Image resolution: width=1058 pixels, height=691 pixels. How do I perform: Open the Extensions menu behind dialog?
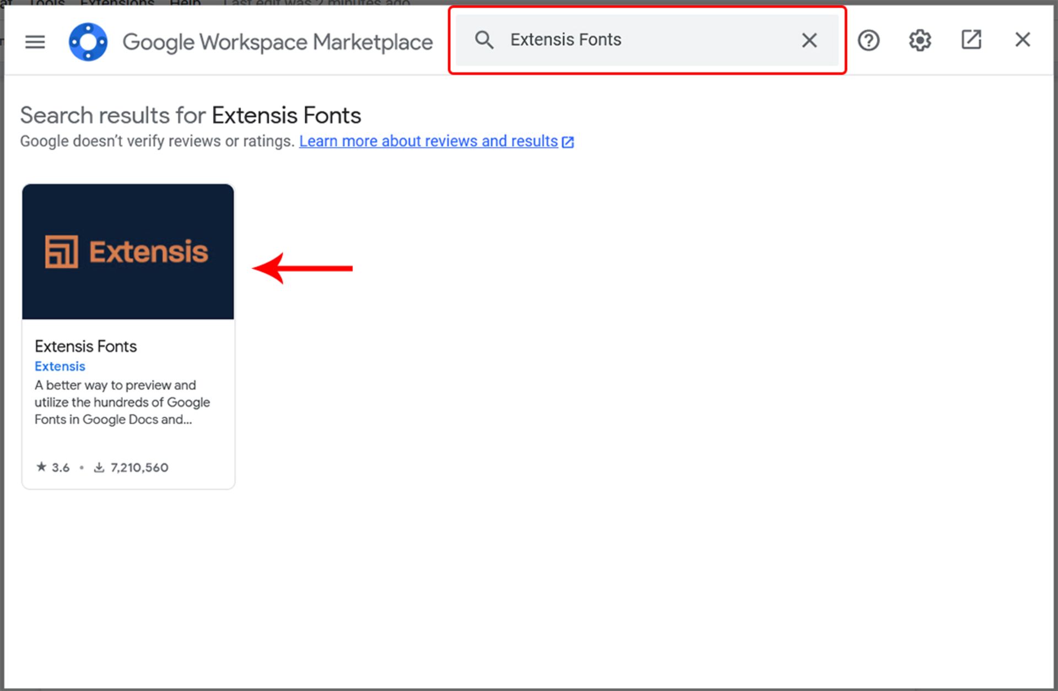click(x=117, y=3)
